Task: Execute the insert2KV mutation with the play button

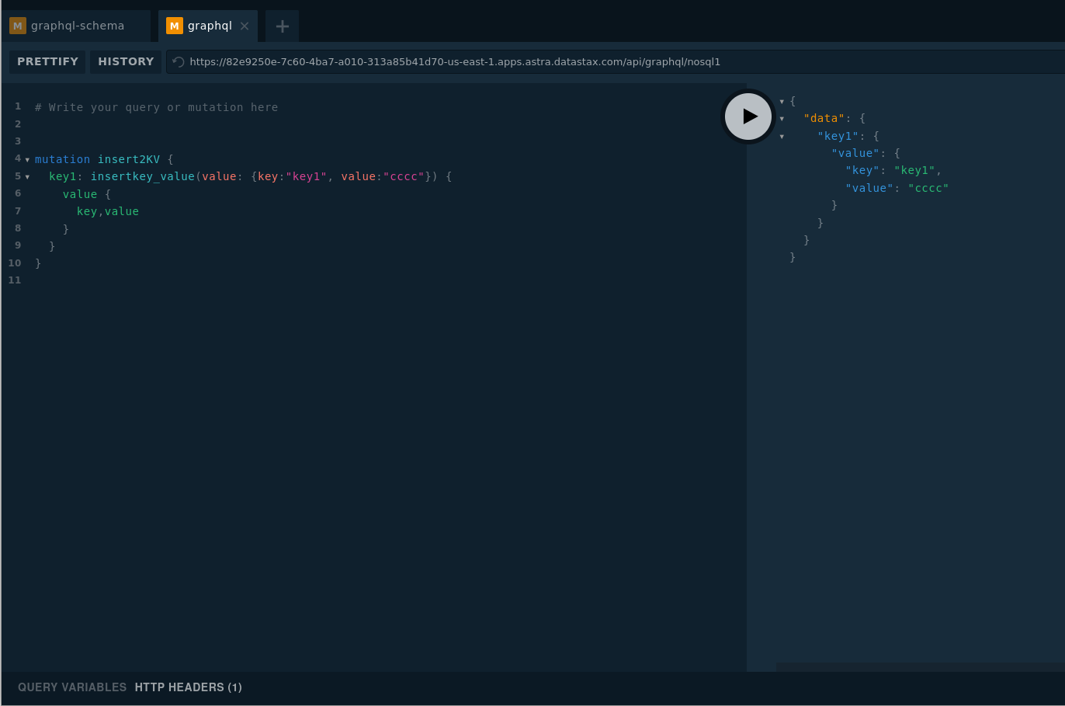Action: click(x=748, y=117)
